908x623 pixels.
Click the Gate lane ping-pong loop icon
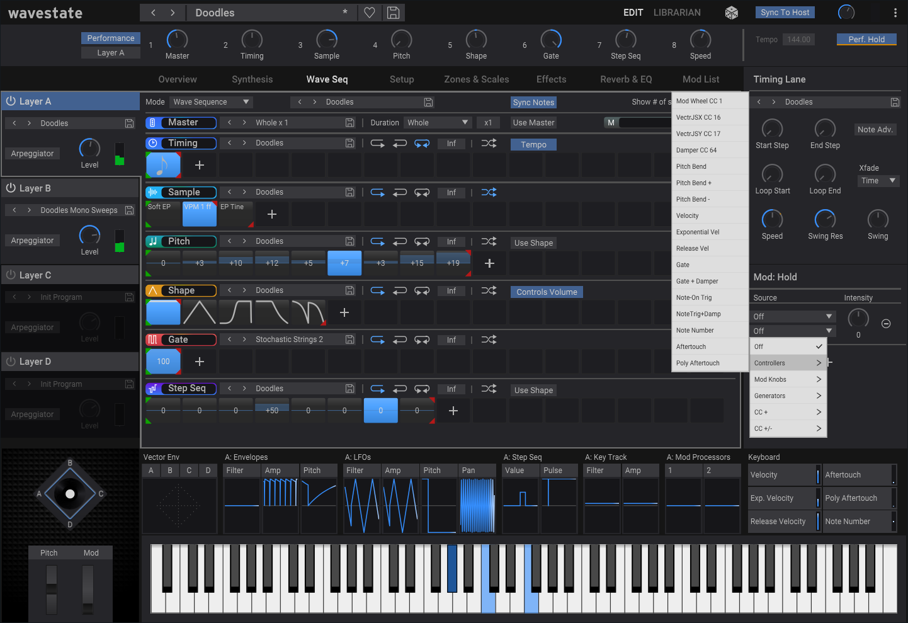click(422, 340)
